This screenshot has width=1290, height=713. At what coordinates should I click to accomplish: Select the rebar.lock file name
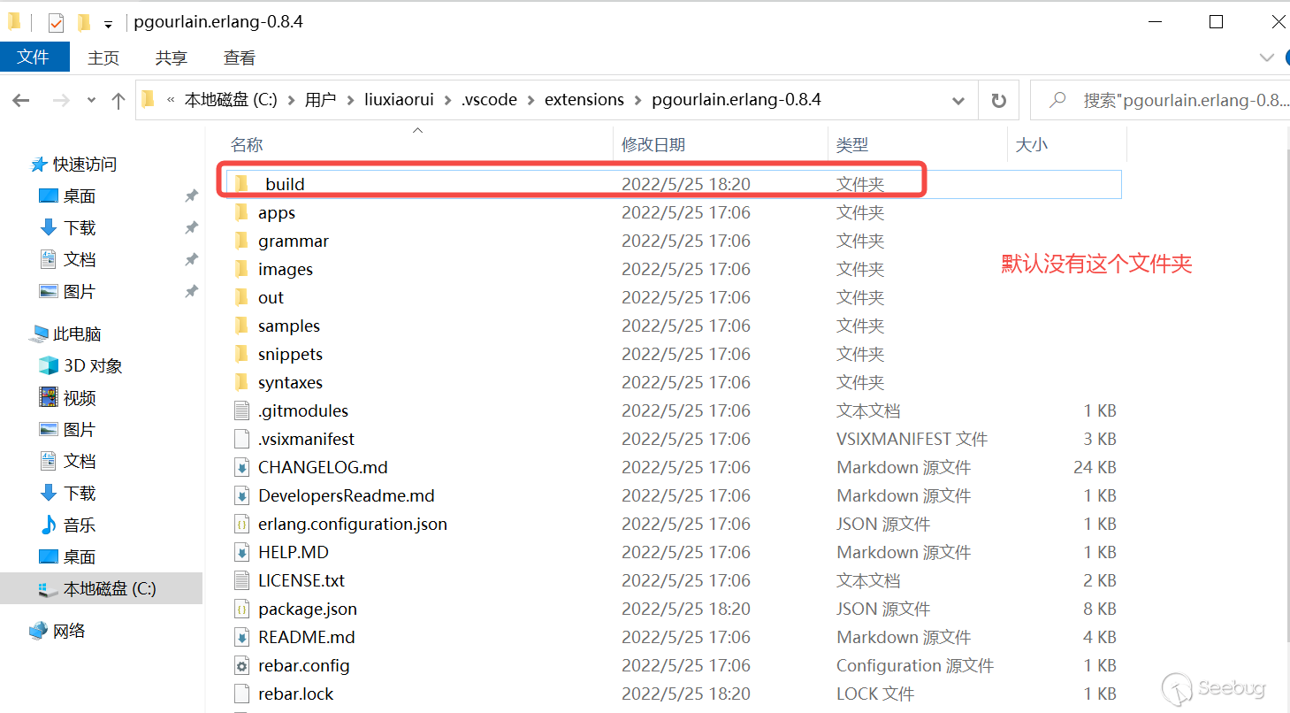point(295,694)
